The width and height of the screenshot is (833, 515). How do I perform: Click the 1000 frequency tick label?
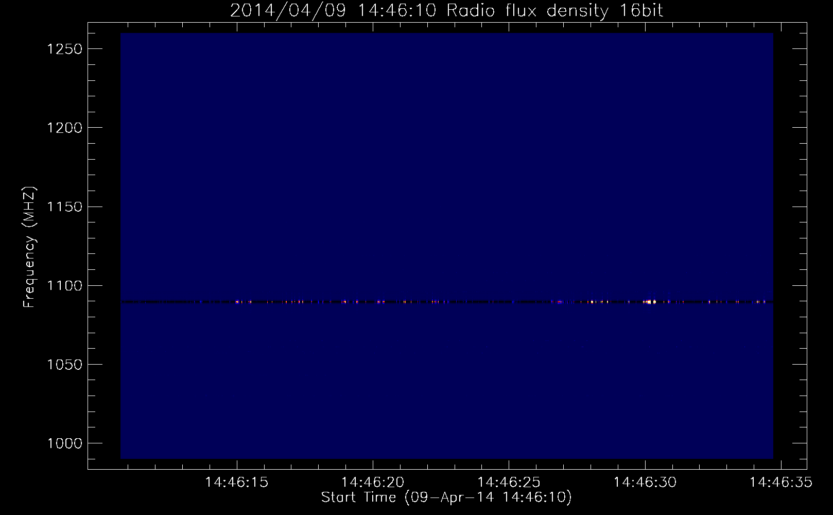(64, 443)
